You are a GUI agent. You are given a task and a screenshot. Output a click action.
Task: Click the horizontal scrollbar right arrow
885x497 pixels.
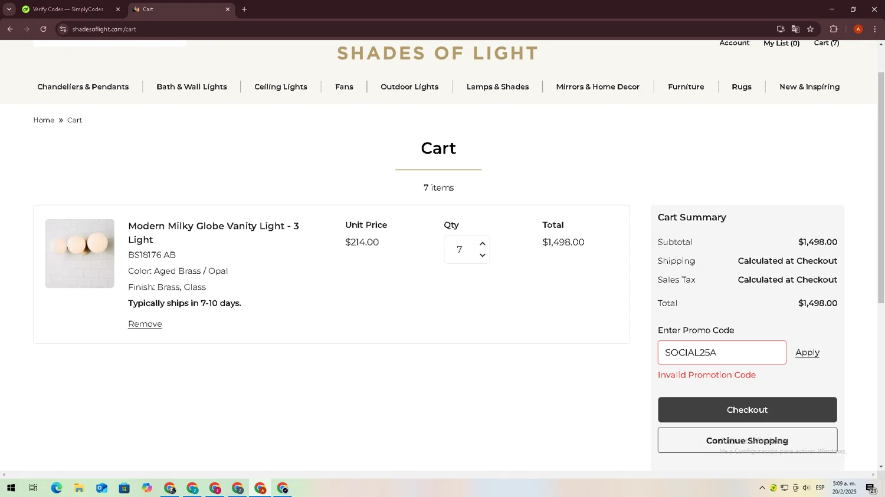(873, 475)
